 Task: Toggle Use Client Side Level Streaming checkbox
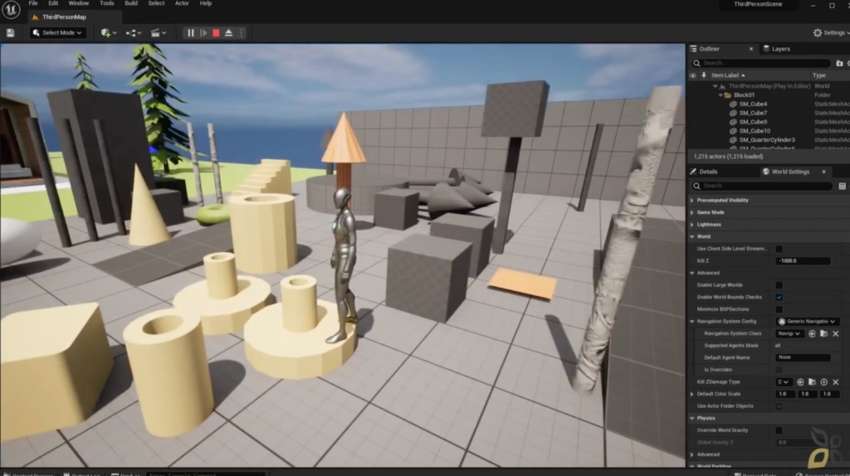(x=779, y=249)
